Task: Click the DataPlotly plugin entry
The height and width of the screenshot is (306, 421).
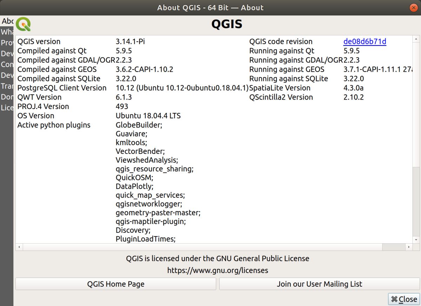Action: (134, 186)
